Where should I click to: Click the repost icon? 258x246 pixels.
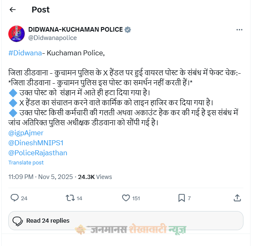tap(70, 198)
